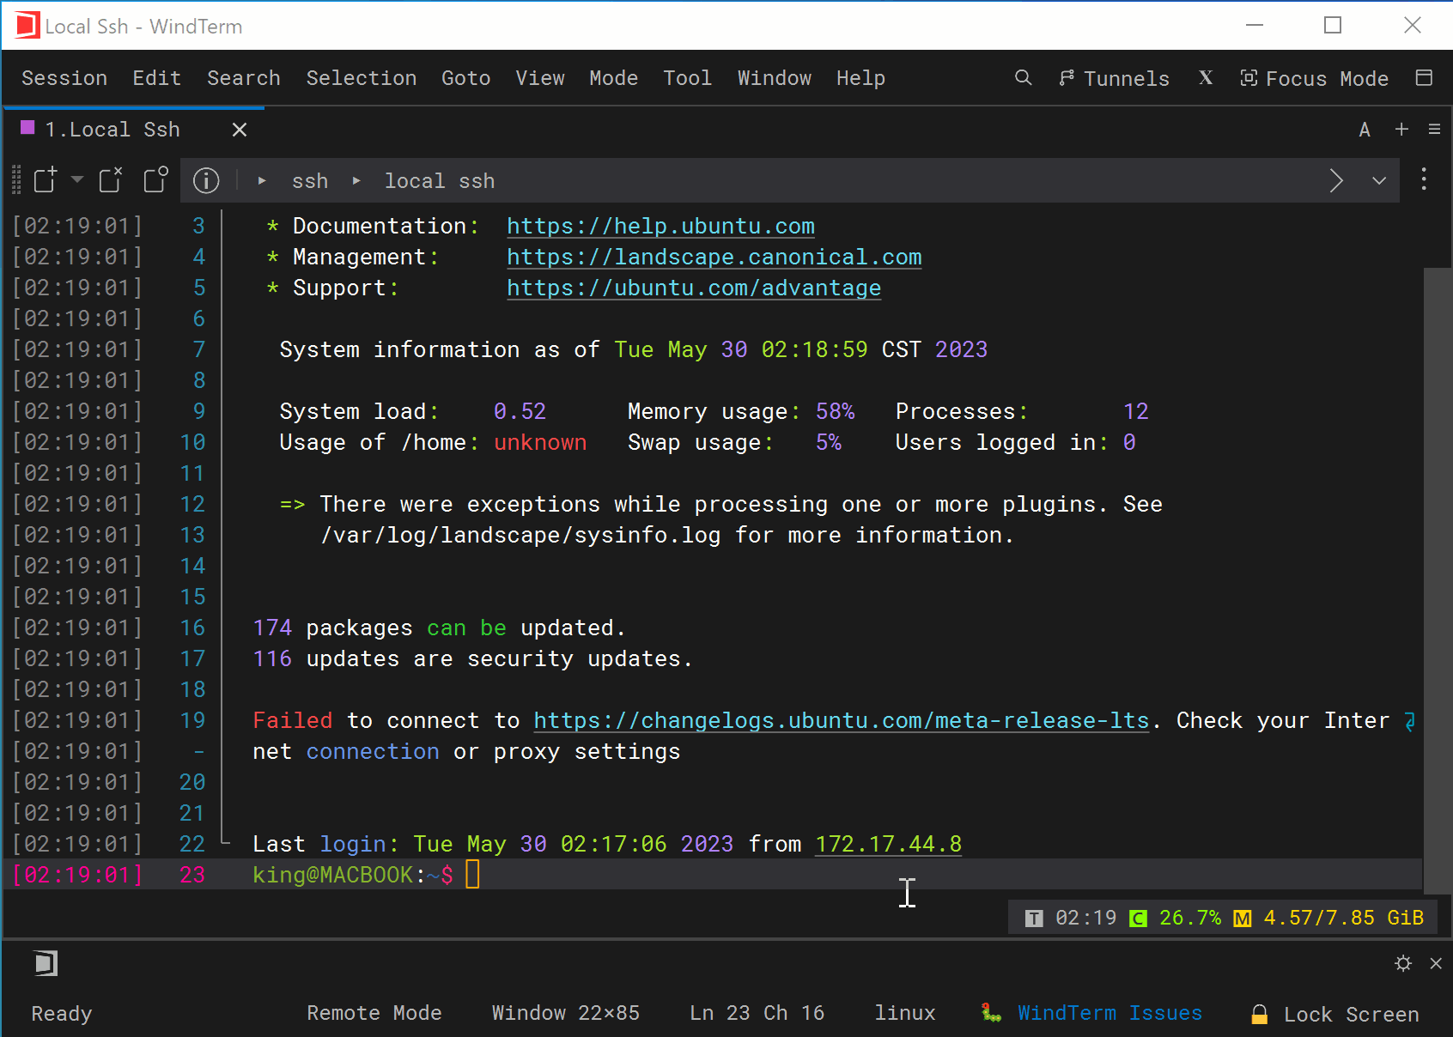Viewport: 1453px width, 1037px height.
Task: Click the wrapped line indicator at line 19
Action: pyautogui.click(x=1409, y=721)
